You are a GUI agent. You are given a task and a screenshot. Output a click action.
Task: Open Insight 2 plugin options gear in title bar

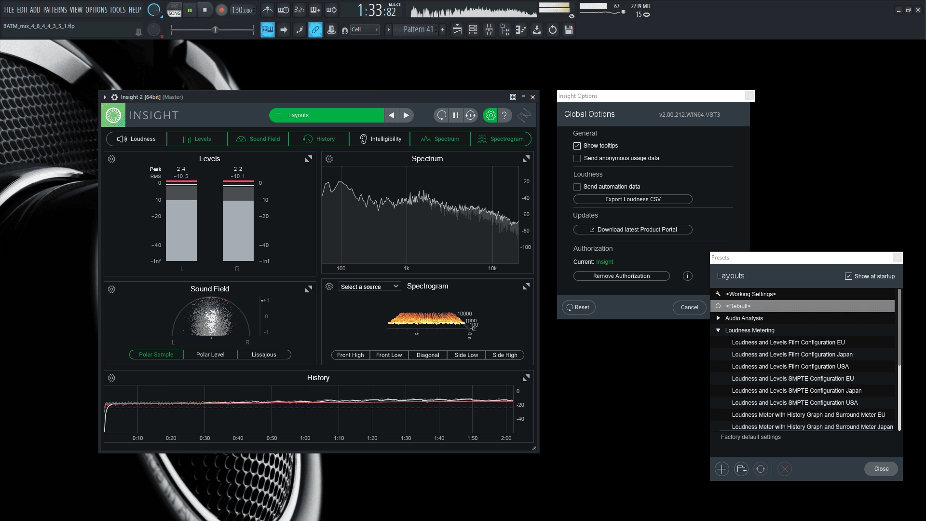pyautogui.click(x=114, y=97)
